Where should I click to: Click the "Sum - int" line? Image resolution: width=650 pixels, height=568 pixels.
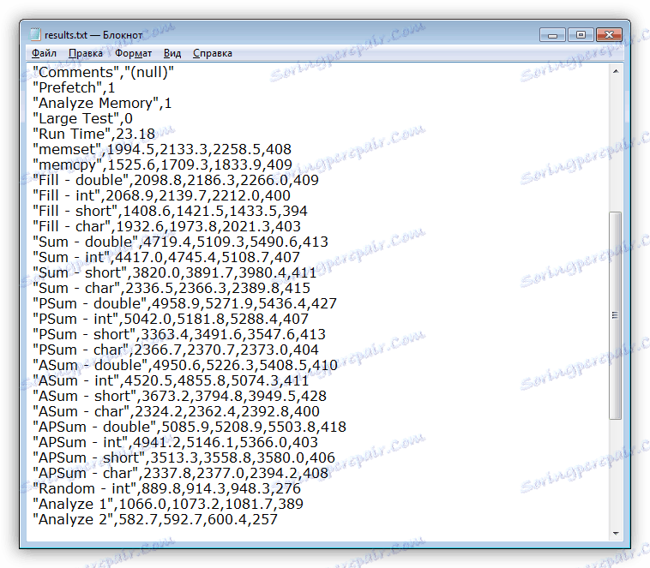[x=166, y=258]
